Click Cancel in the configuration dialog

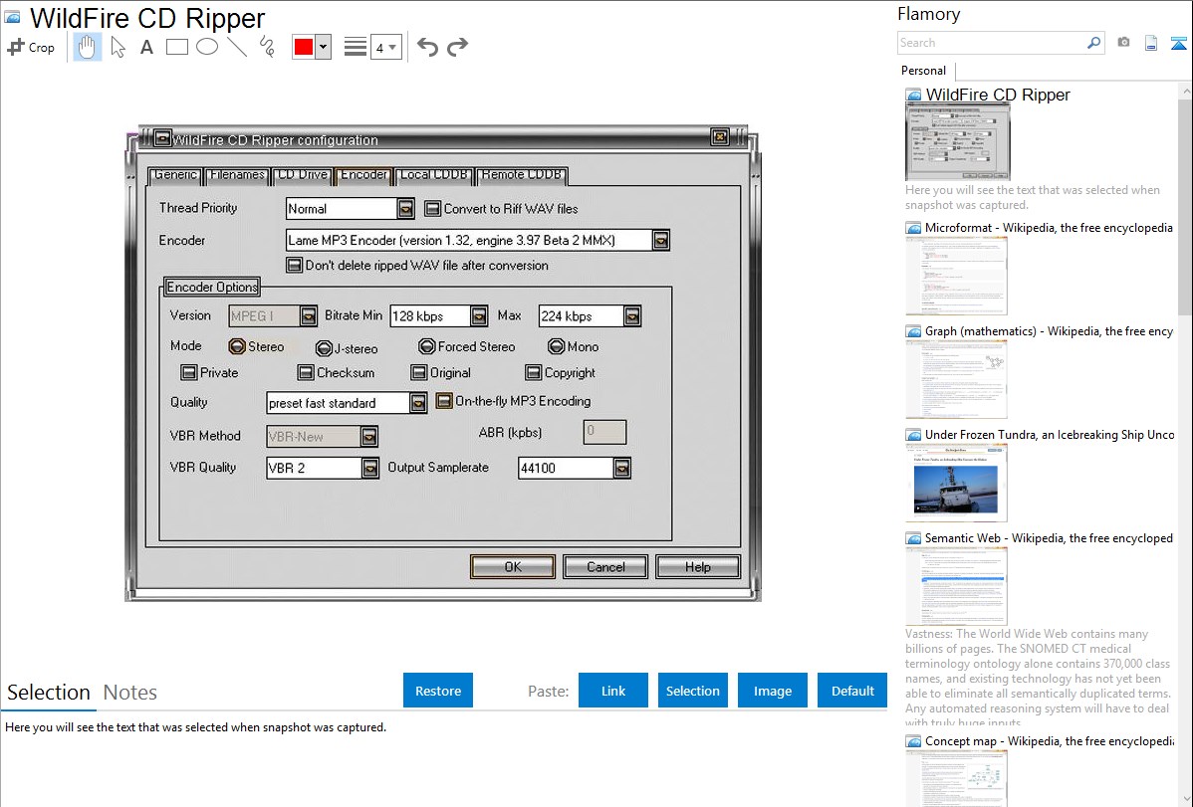(x=605, y=566)
